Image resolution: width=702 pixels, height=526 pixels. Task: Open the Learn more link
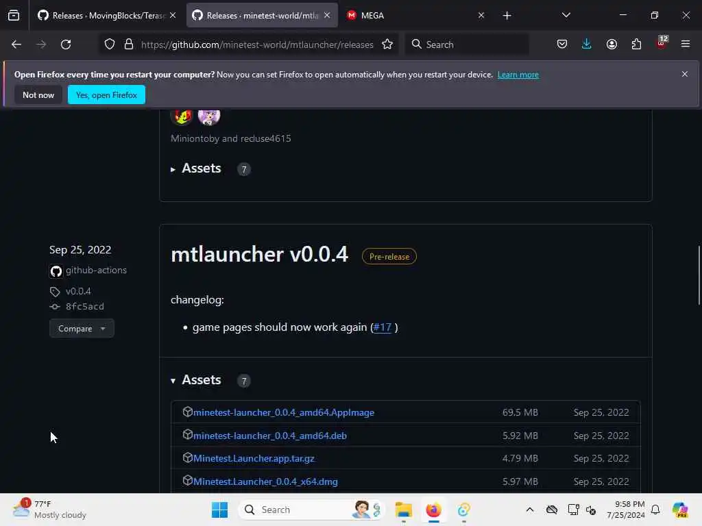518,75
